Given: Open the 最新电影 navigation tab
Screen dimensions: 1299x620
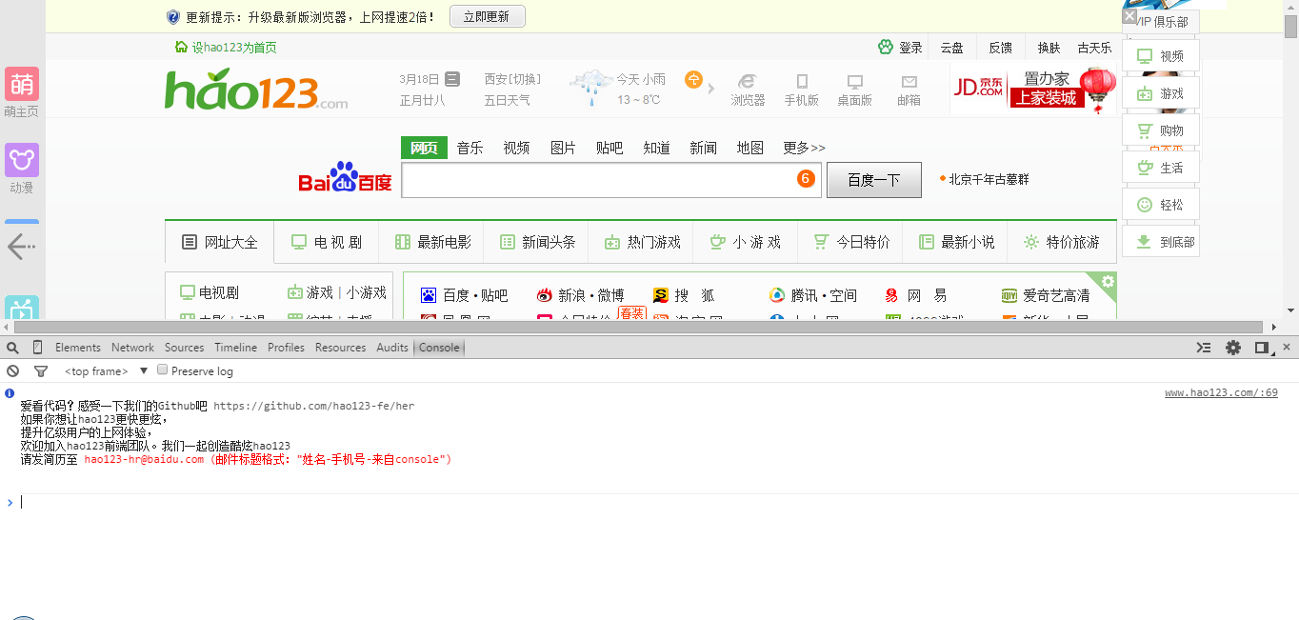Looking at the screenshot, I should [432, 242].
